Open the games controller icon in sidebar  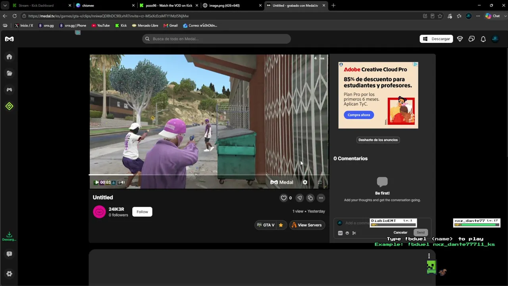[x=9, y=90]
